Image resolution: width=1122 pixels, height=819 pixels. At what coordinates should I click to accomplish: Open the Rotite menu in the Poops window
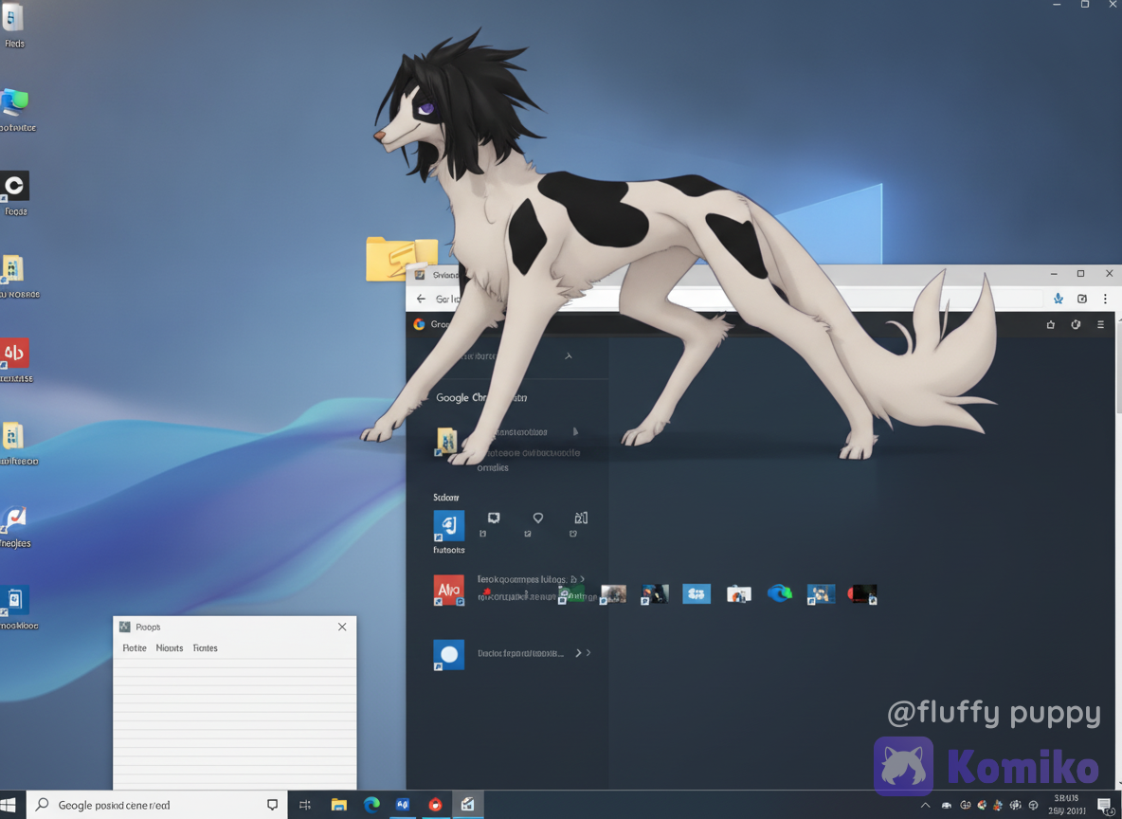(x=134, y=647)
